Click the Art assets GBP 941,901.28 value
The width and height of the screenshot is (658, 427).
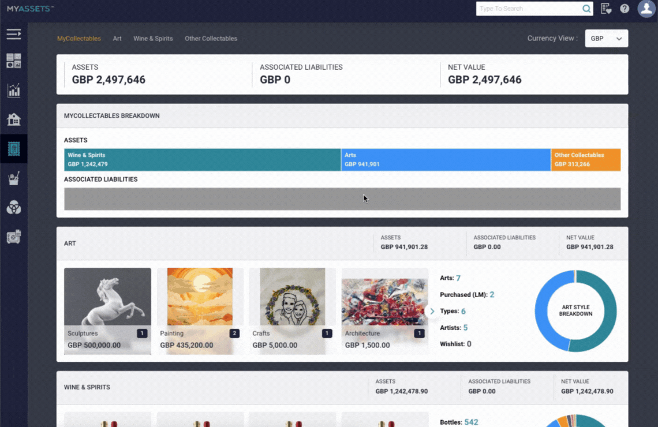tap(404, 247)
